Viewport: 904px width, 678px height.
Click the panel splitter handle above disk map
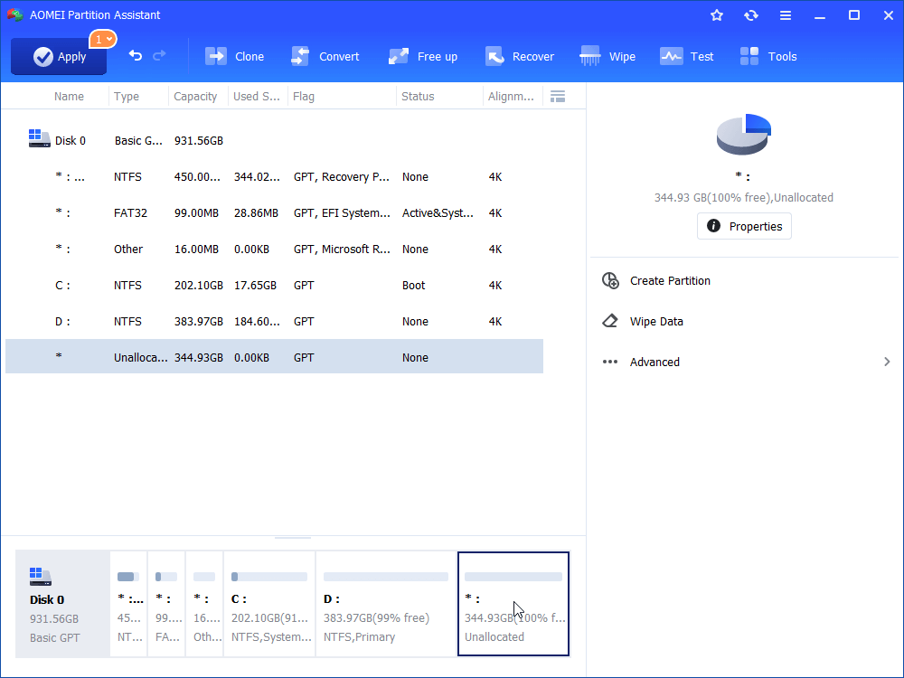tap(293, 537)
